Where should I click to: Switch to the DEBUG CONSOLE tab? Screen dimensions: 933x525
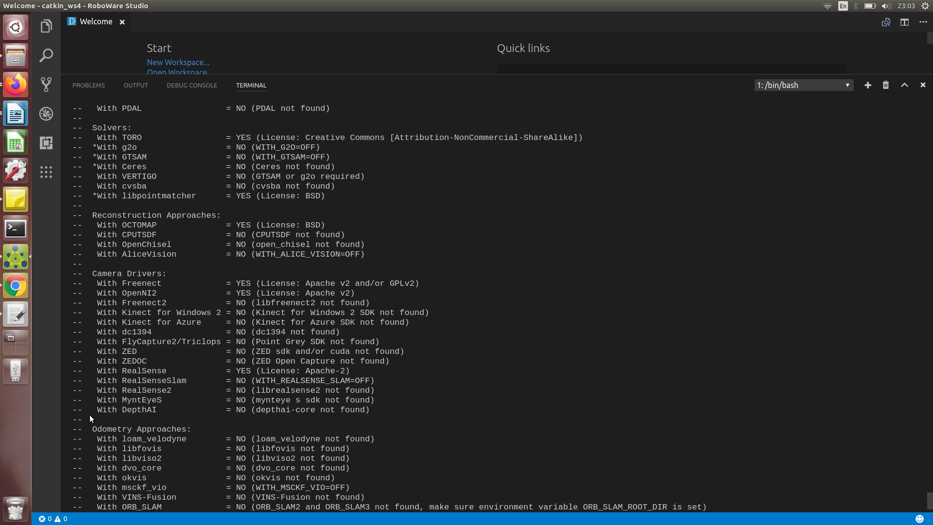192,85
